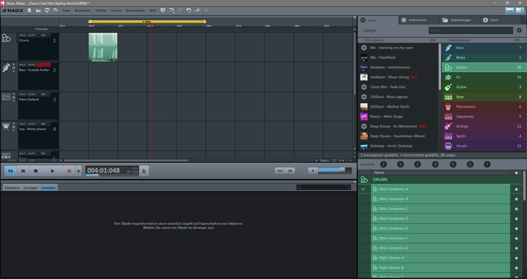The height and width of the screenshot is (279, 527).
Task: Favorite the Right Drums A loop
Action: point(516,258)
